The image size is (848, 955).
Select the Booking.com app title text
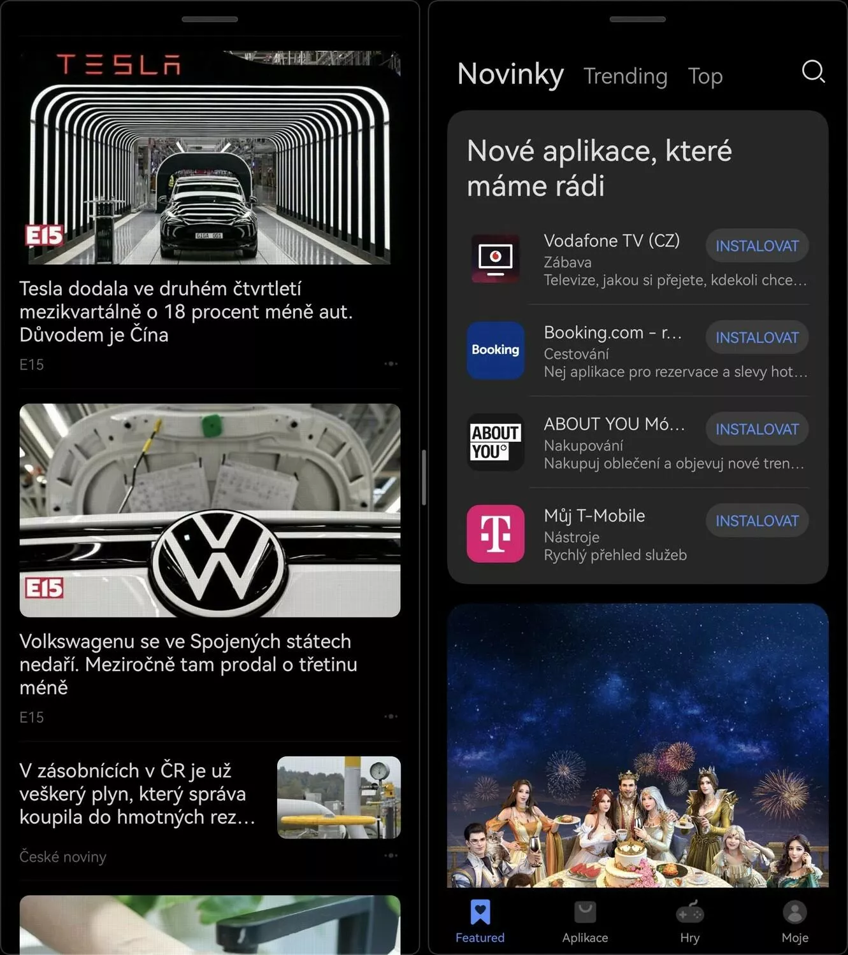tap(613, 332)
